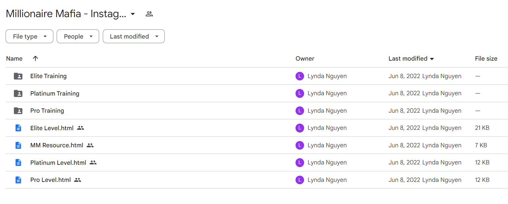This screenshot has height=204, width=508.
Task: Click owner avatar in Pro Training row
Action: pos(300,111)
